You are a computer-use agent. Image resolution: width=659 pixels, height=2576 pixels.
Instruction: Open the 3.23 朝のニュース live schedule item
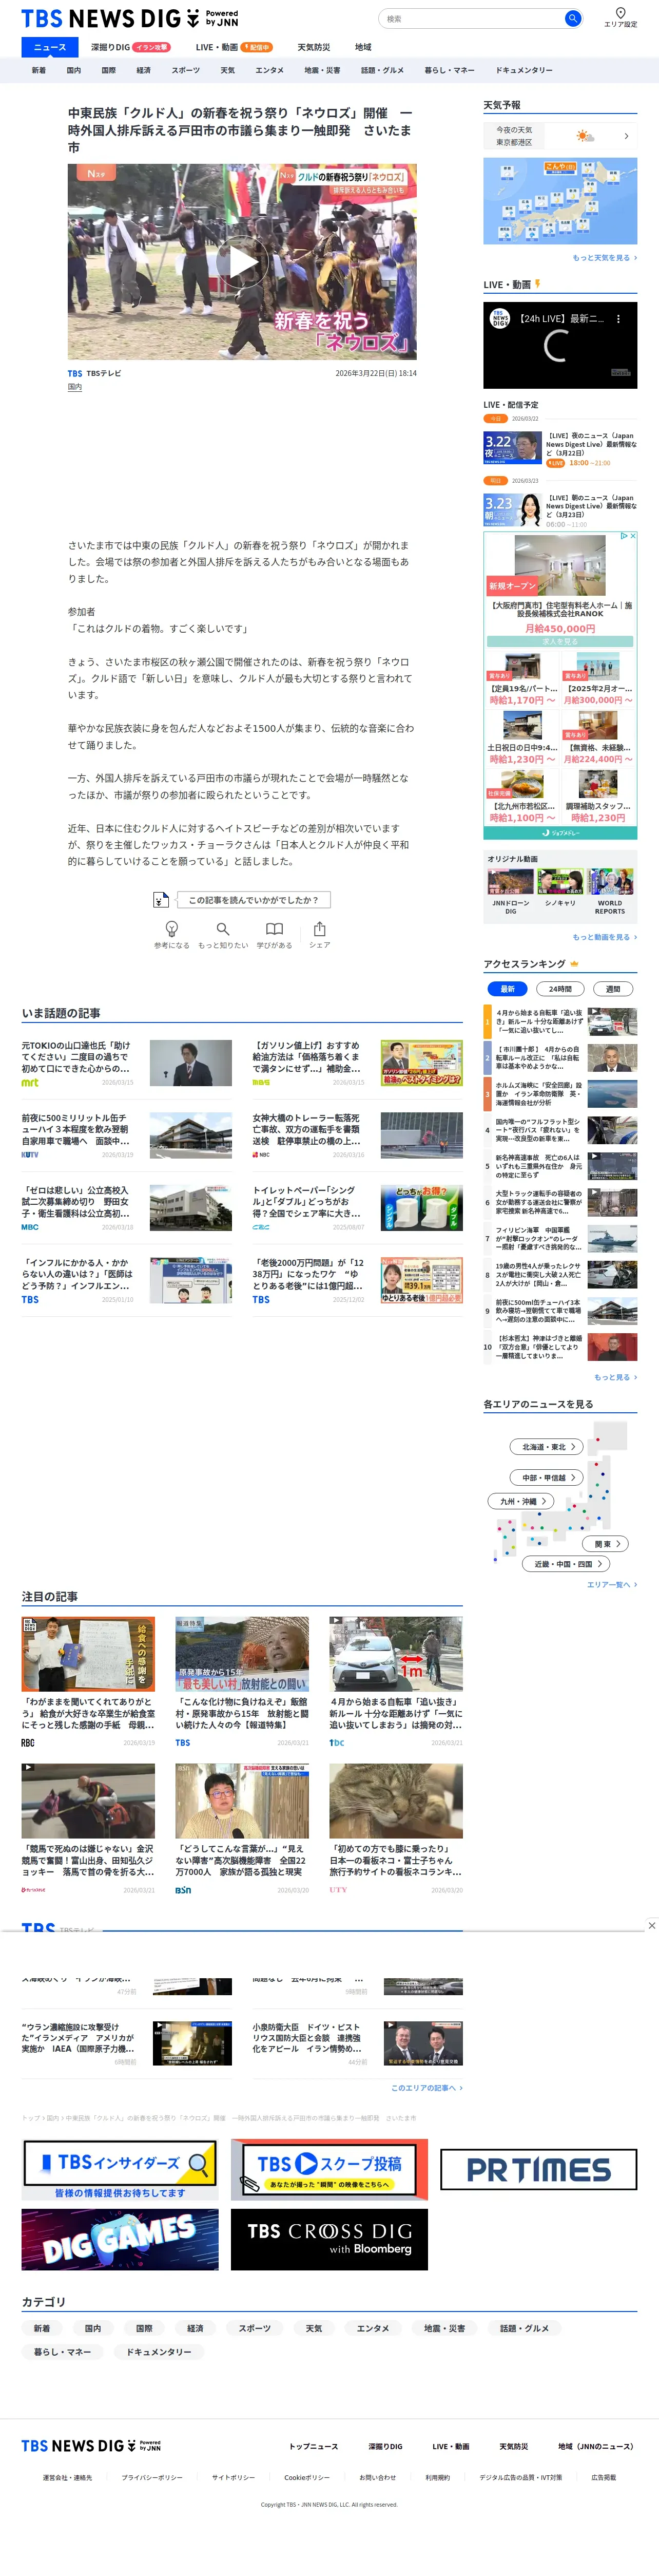[560, 510]
